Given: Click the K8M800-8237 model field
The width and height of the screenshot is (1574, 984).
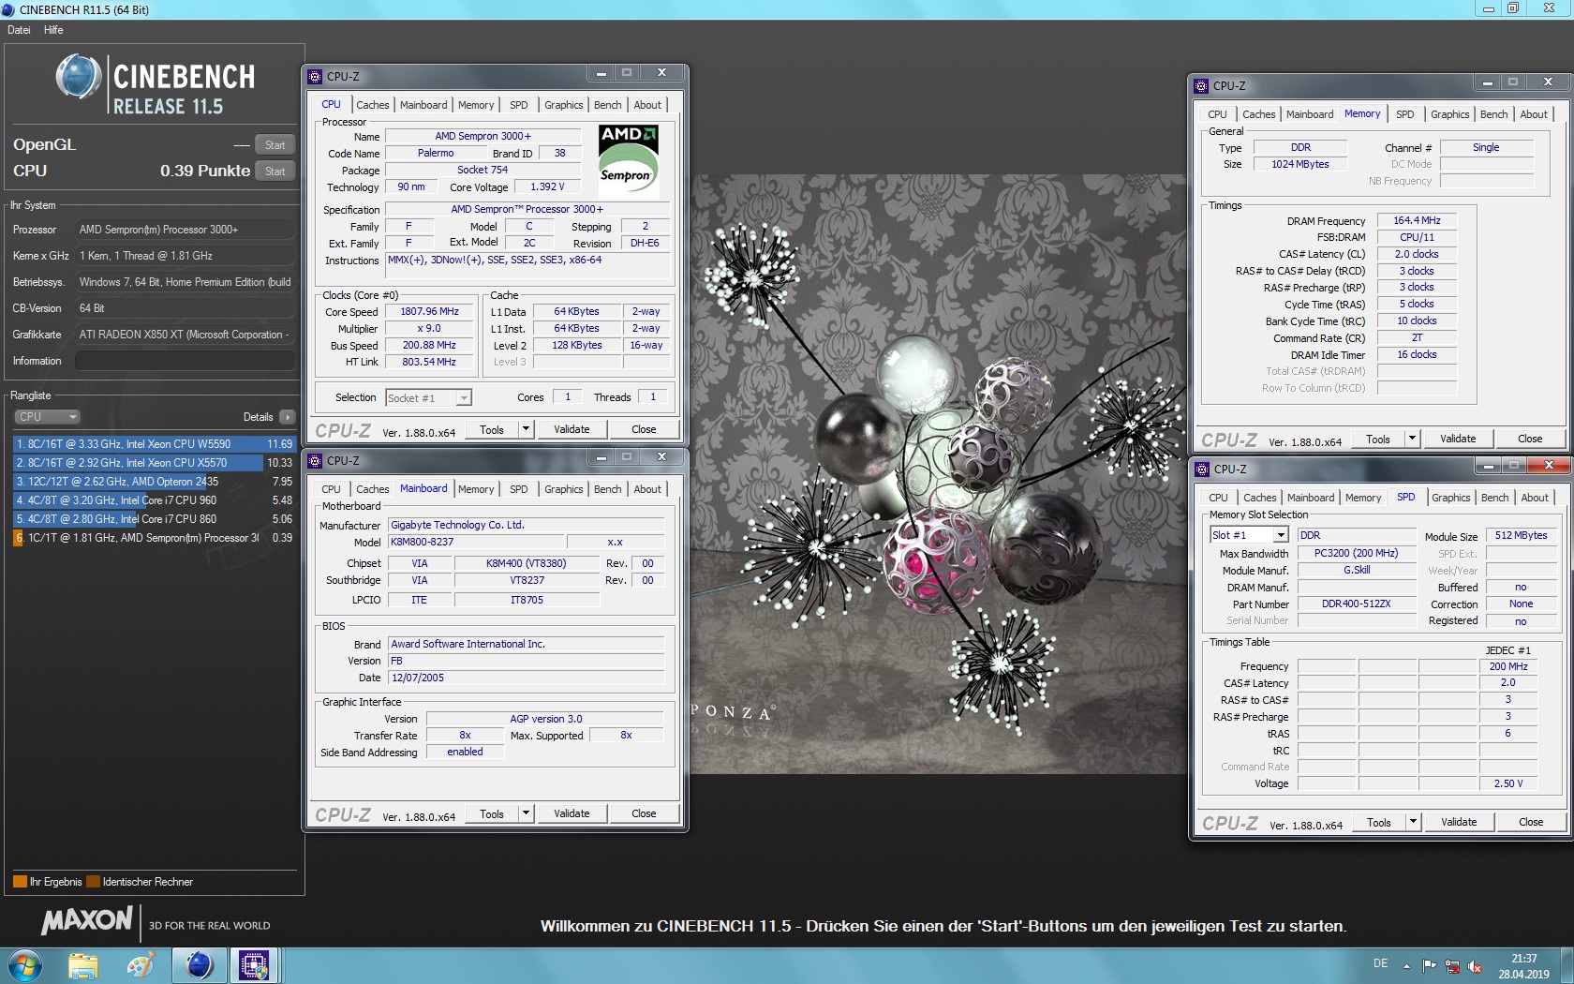Looking at the screenshot, I should click(476, 542).
